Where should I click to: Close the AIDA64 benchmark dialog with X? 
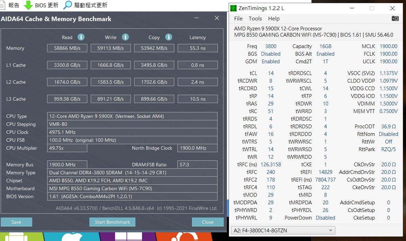click(217, 18)
